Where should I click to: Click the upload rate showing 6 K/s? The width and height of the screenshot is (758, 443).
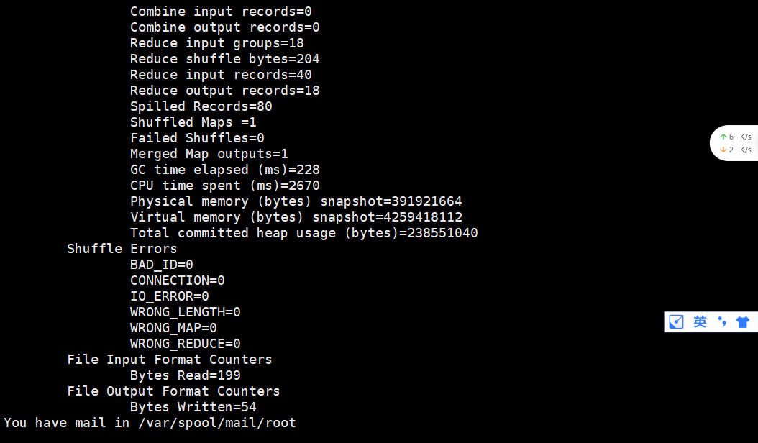click(739, 136)
